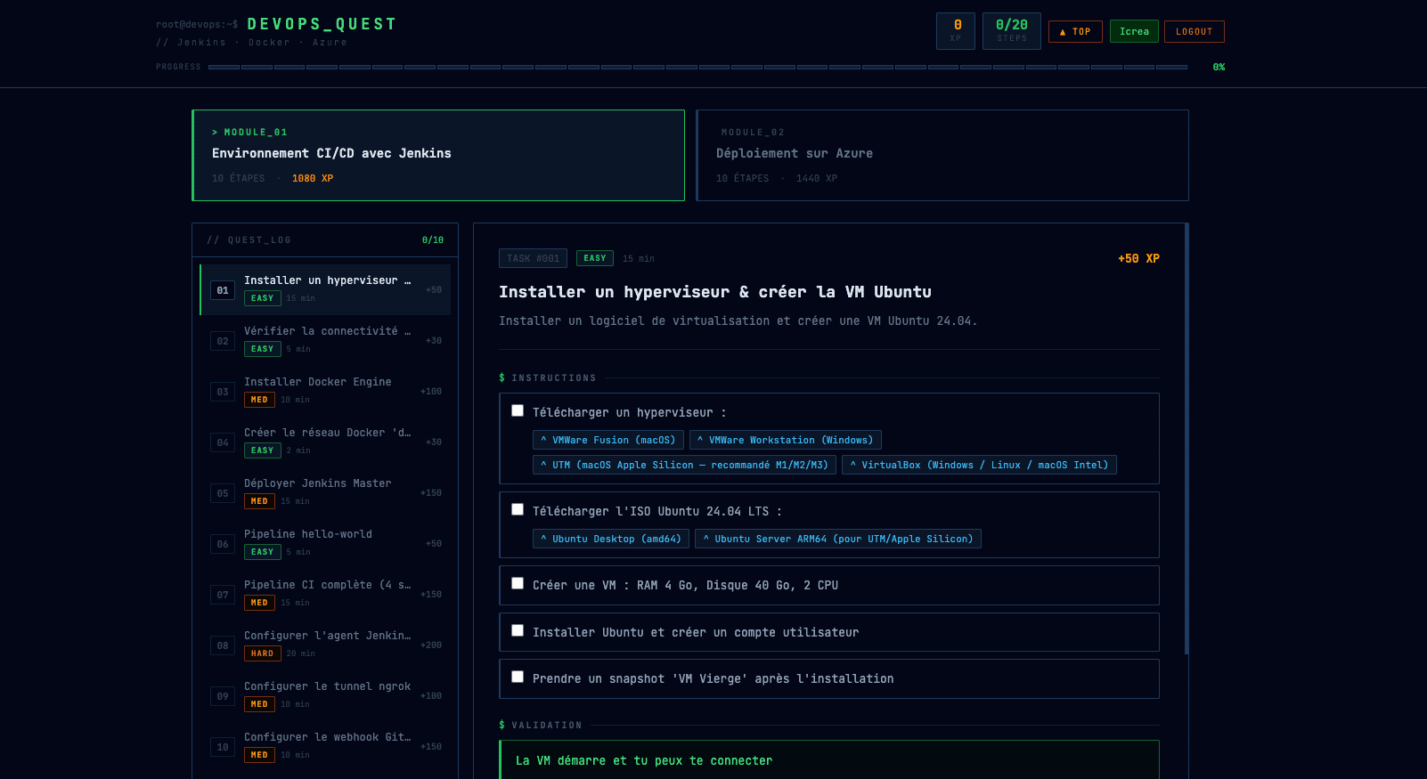Open quest 03 Installer Docker Engine

[325, 391]
